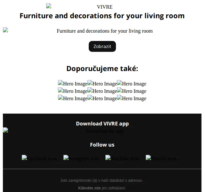The width and height of the screenshot is (205, 192).
Task: Click the YouTube icon in footer
Action: coord(122,158)
